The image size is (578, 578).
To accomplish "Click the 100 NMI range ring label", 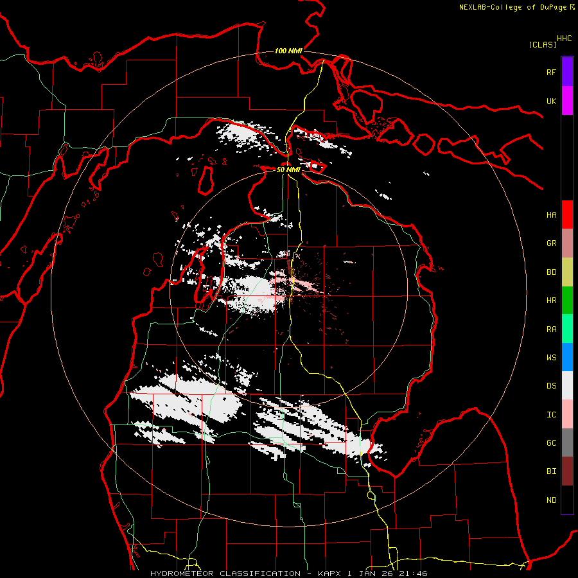I will tap(288, 51).
